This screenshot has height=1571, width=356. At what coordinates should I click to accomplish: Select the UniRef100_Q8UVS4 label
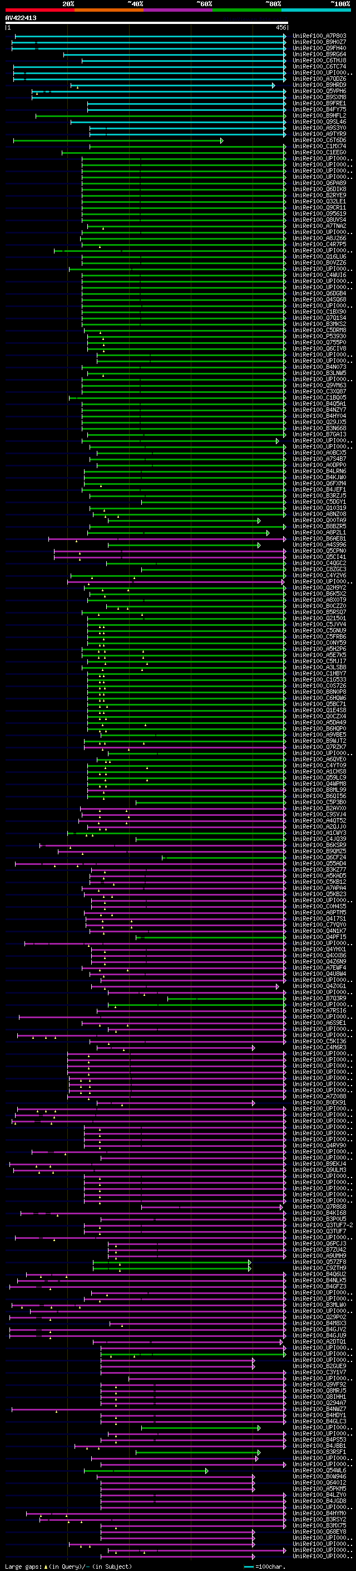[x=319, y=220]
